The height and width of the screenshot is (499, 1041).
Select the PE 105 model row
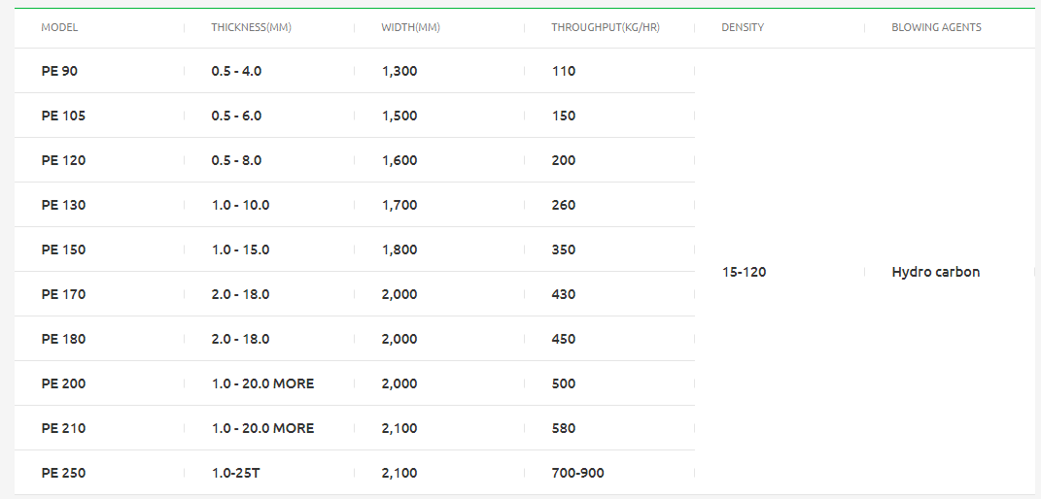point(355,116)
